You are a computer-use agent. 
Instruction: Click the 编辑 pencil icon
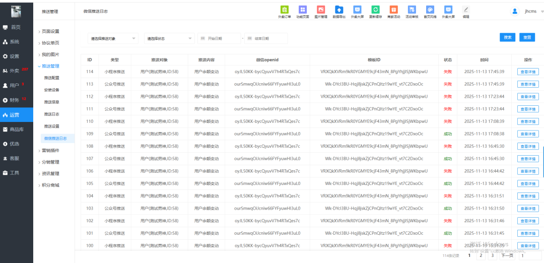(x=466, y=10)
